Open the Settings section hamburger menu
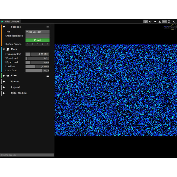The image size is (177, 177). point(48,27)
